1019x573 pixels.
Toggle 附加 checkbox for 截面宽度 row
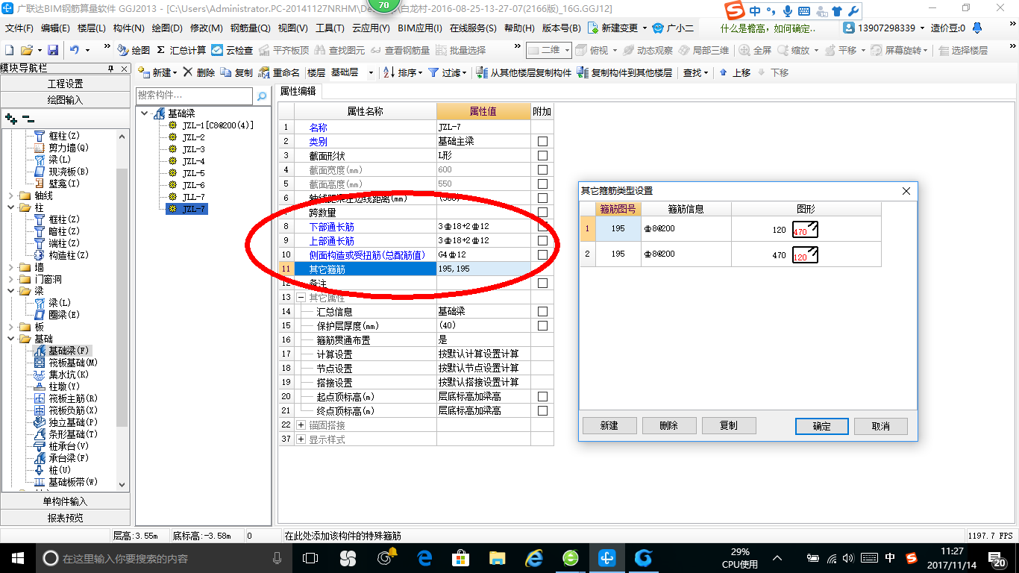(542, 169)
